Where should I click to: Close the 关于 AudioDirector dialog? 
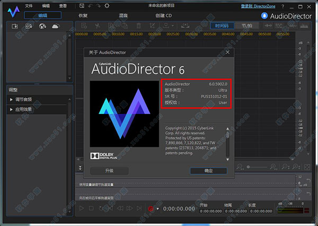[227, 52]
